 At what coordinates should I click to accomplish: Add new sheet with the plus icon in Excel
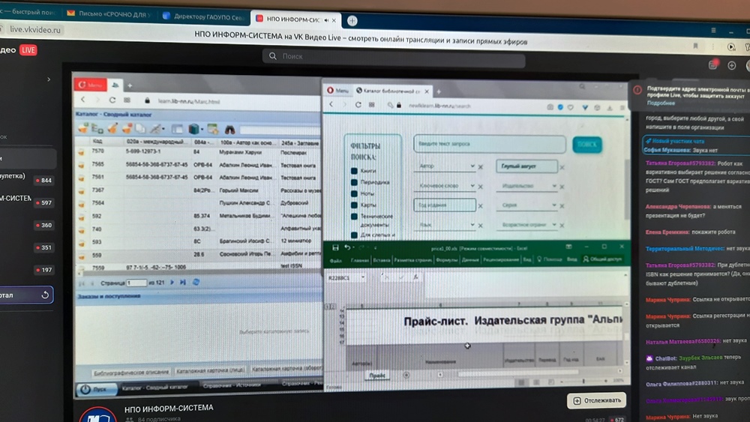406,376
